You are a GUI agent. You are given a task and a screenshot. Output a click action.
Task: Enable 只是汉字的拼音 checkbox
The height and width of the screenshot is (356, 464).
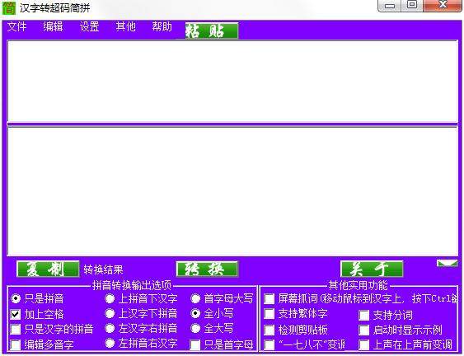point(16,329)
